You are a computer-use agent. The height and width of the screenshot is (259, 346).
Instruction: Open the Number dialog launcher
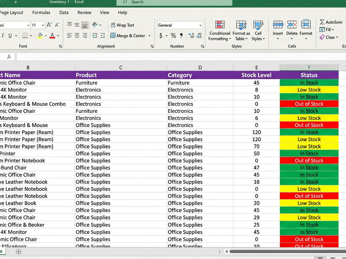[202, 46]
